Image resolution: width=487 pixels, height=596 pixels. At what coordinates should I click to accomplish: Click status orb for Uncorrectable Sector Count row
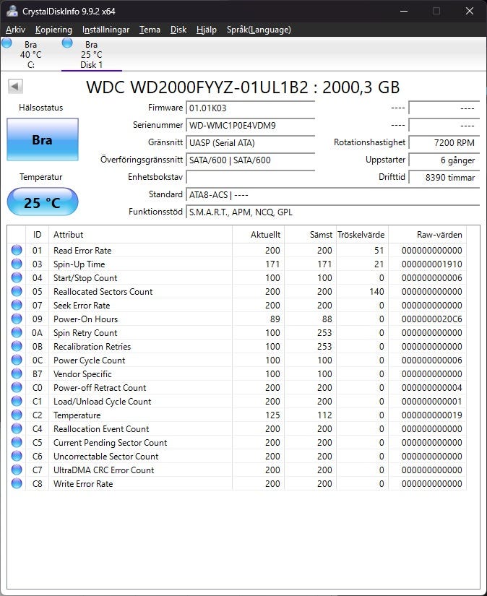click(17, 456)
